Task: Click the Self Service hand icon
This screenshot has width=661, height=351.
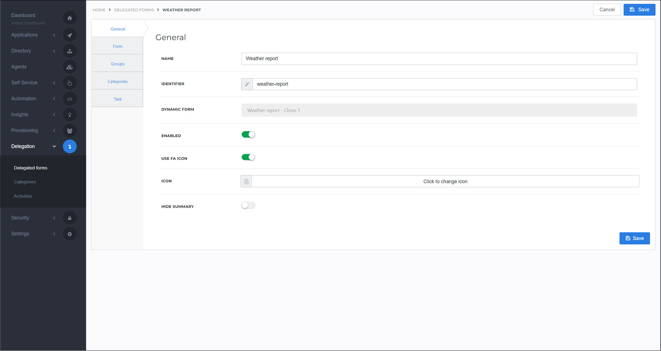Action: pos(70,83)
